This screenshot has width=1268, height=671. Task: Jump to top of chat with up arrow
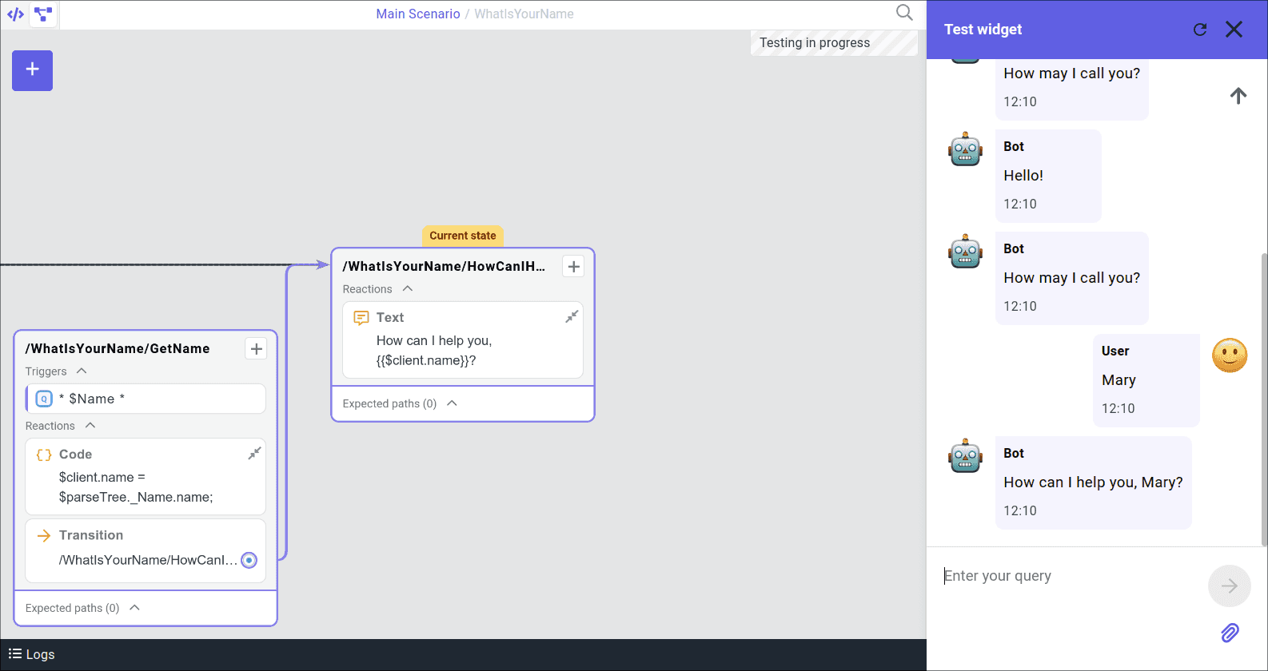click(1238, 96)
